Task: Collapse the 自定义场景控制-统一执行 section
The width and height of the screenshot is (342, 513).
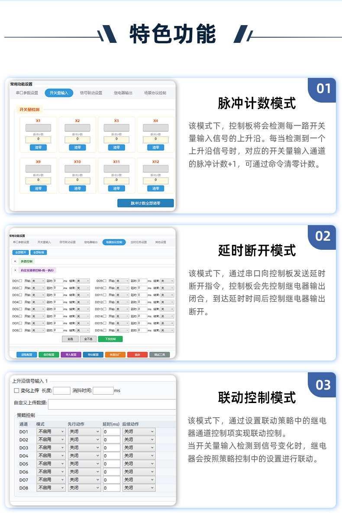Action: tap(16, 270)
